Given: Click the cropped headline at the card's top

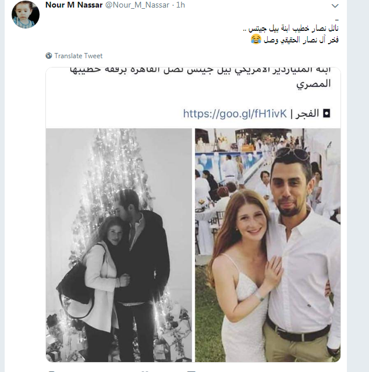Looking at the screenshot, I should (200, 70).
